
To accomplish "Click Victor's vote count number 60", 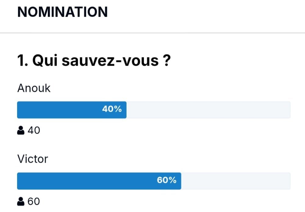I will [x=34, y=201].
